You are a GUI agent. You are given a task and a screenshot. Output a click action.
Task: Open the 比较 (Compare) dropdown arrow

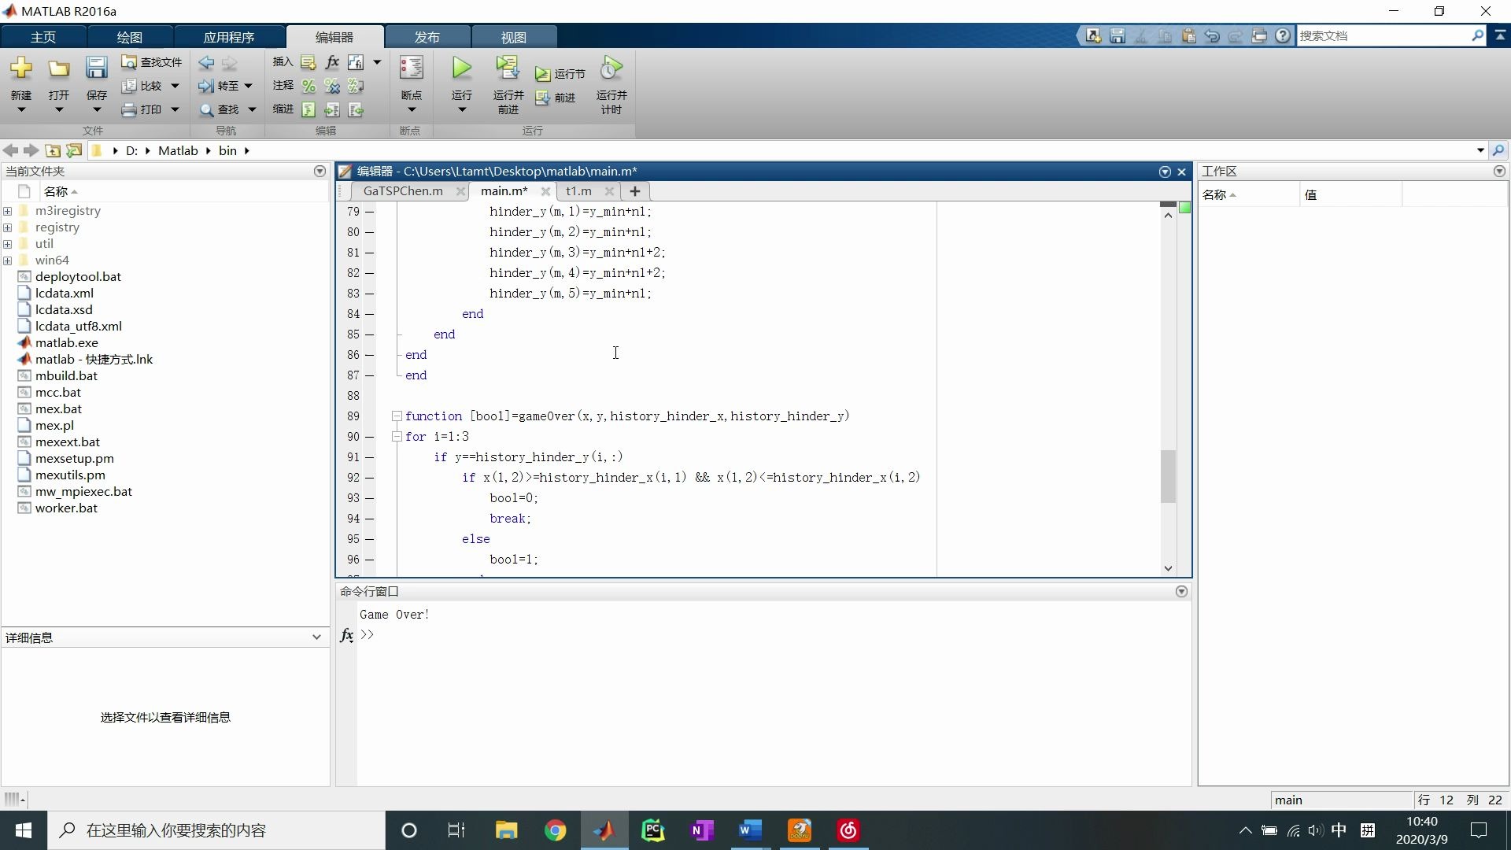(x=174, y=86)
